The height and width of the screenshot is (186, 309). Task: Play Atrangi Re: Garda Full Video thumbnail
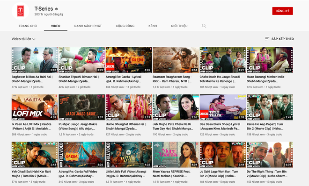(x=81, y=155)
